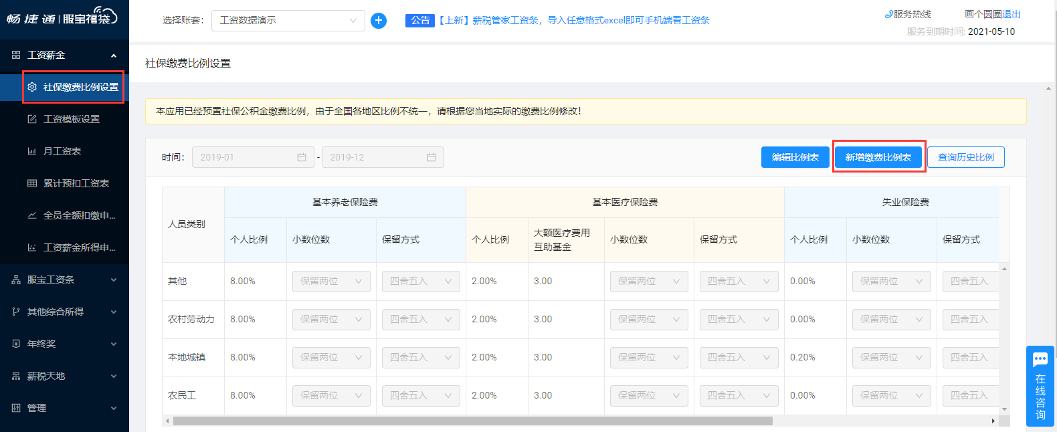Click the calendar icon in the 2019-12 field

[431, 157]
